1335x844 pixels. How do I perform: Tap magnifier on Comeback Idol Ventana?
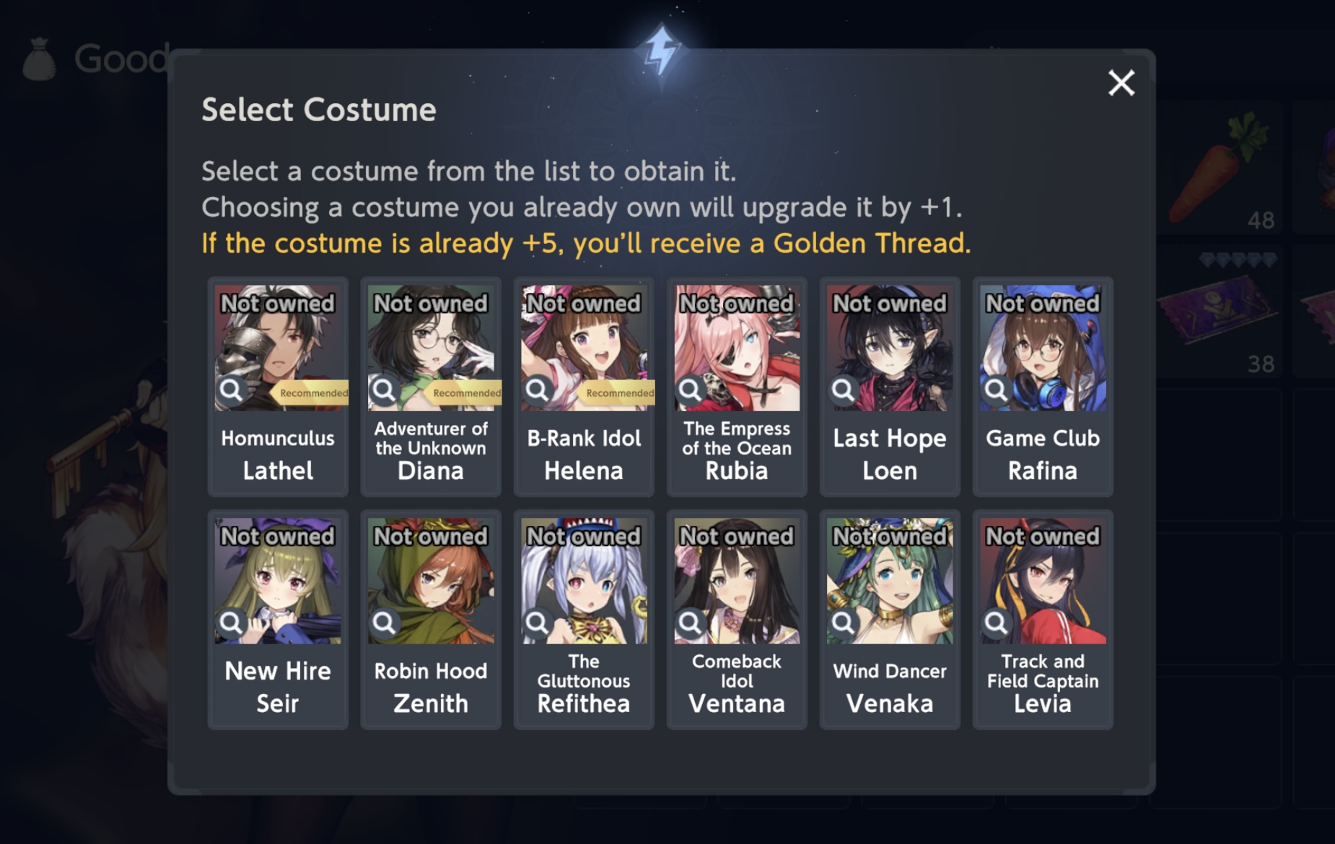click(x=691, y=623)
